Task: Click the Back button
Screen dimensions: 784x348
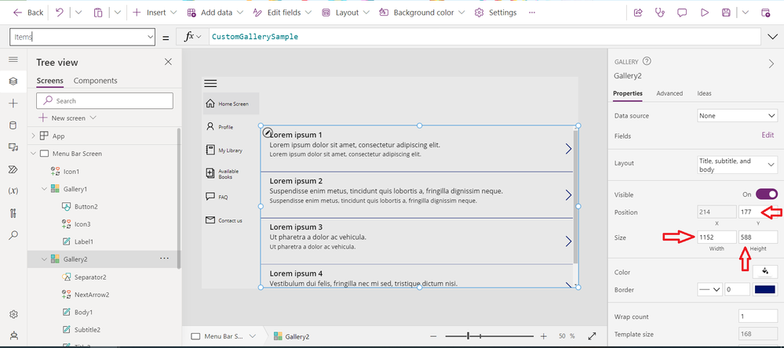Action: coord(28,13)
